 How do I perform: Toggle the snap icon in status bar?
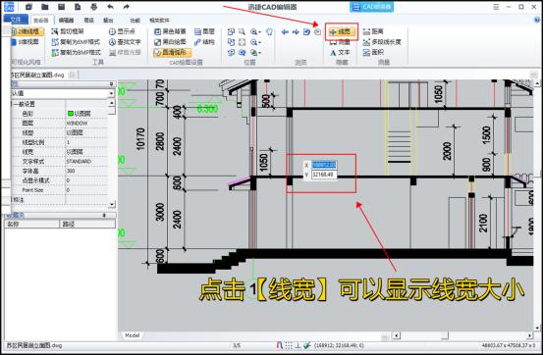[279, 345]
